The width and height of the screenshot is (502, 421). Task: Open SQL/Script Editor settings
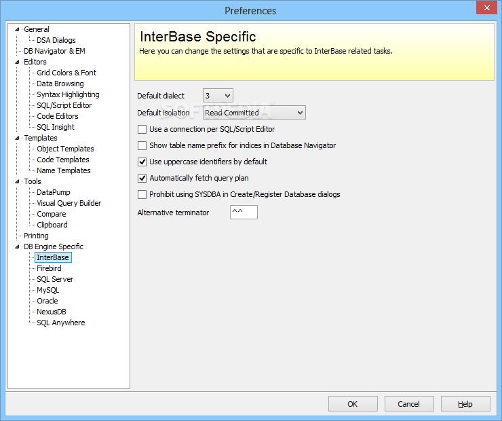(x=64, y=105)
